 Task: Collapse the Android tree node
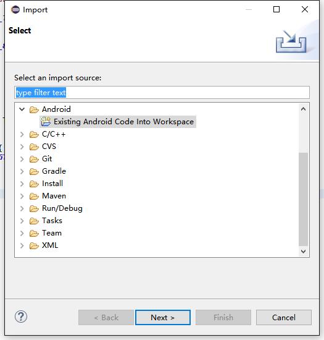click(22, 109)
